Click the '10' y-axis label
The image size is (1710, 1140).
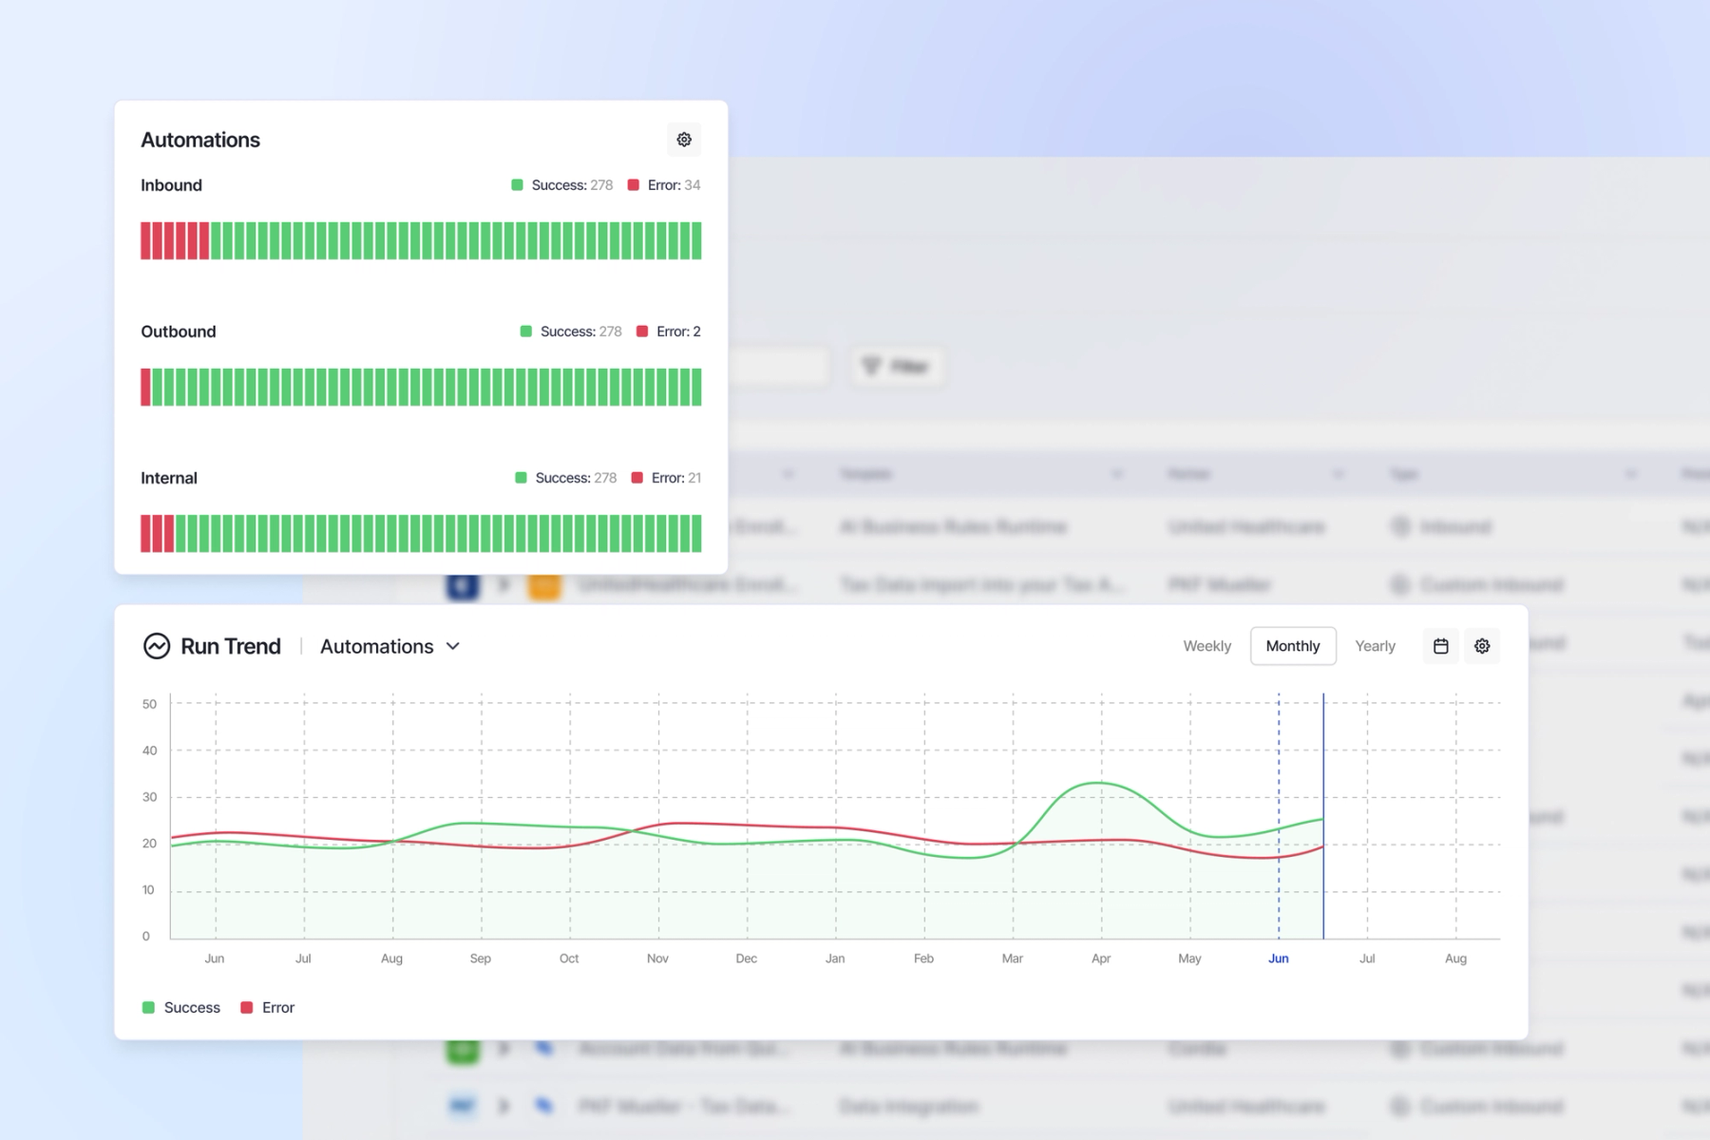(148, 890)
